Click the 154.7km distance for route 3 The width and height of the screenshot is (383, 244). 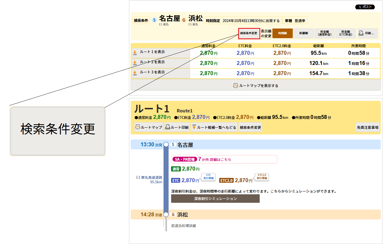pos(319,73)
